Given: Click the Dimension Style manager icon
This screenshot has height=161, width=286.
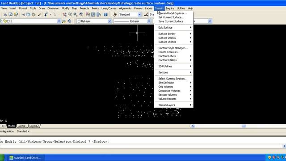Looking at the screenshot, I should (146, 15).
